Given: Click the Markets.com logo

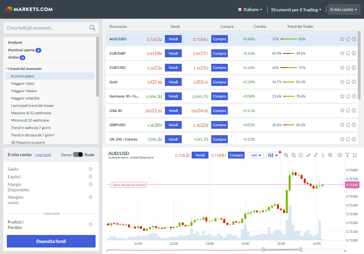Looking at the screenshot, I should point(29,9).
